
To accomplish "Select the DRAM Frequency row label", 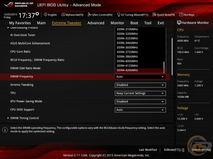I will 22,77.
